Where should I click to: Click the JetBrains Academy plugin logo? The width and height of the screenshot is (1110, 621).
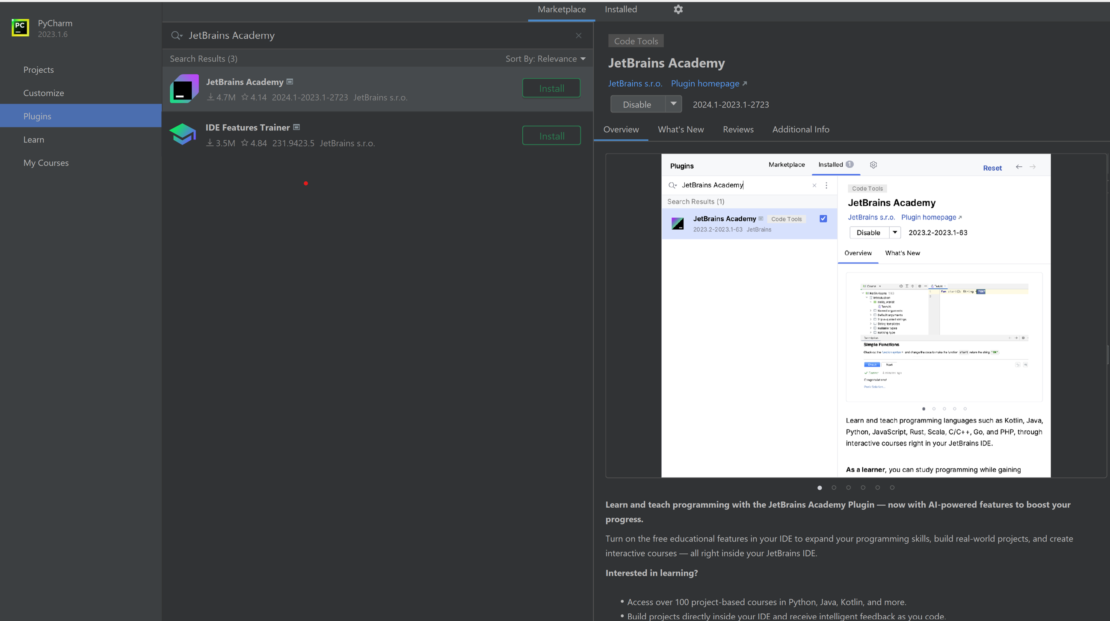(184, 89)
